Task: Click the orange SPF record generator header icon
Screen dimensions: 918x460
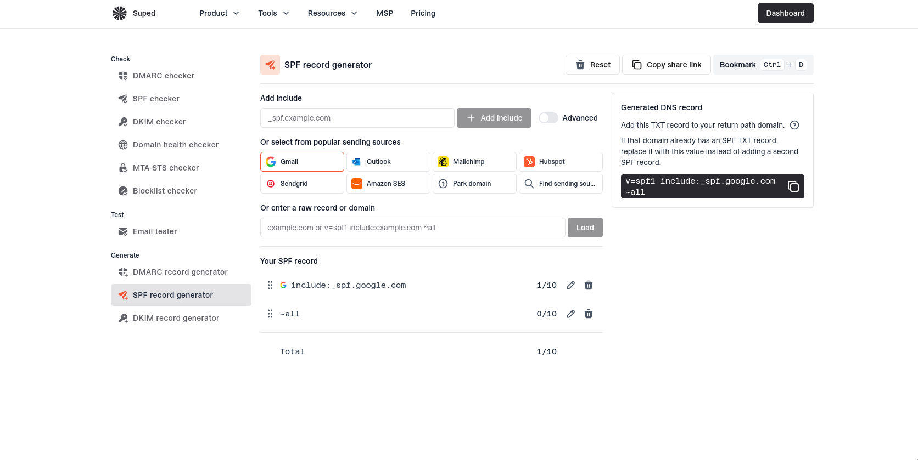Action: tap(270, 65)
